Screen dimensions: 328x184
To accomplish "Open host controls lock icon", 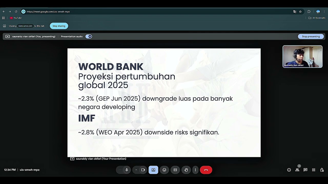I will (x=322, y=170).
